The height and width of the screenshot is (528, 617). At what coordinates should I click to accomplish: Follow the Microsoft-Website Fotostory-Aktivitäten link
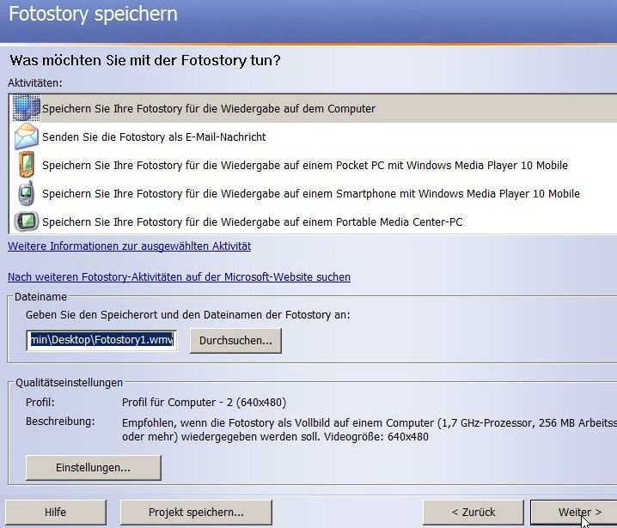[x=179, y=277]
